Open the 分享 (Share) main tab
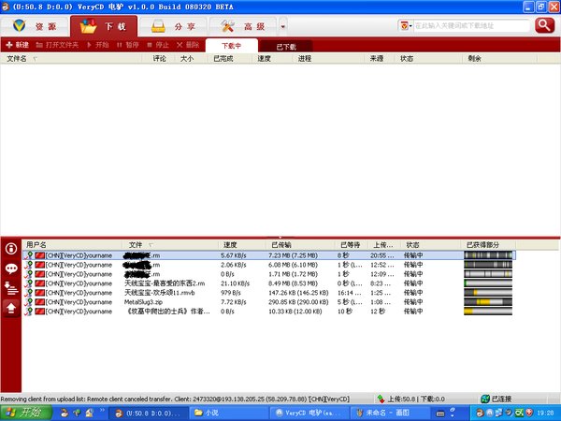The image size is (561, 421). click(173, 26)
